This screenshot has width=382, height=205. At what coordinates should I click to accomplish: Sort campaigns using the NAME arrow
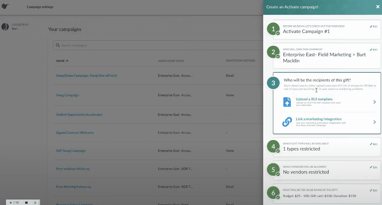click(67, 61)
